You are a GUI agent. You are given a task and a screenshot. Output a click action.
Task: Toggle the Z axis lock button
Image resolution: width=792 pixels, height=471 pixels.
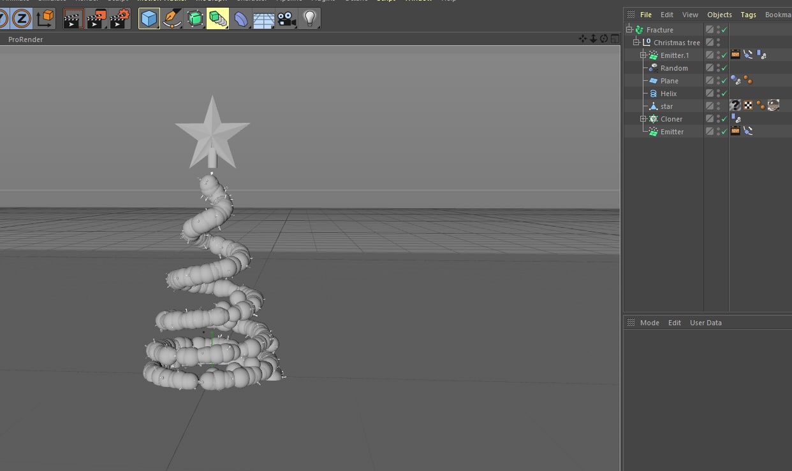22,18
